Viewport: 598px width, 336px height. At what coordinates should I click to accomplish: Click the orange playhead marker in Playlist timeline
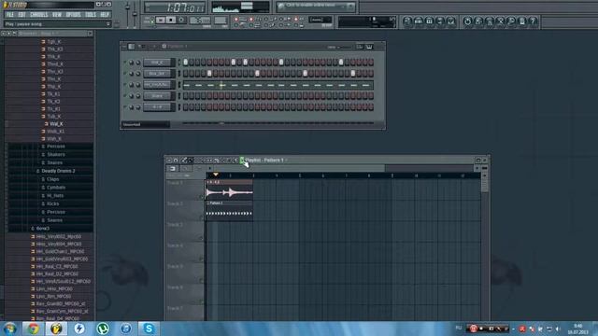coord(216,175)
